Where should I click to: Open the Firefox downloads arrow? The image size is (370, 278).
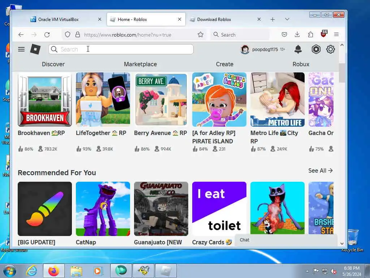297,34
